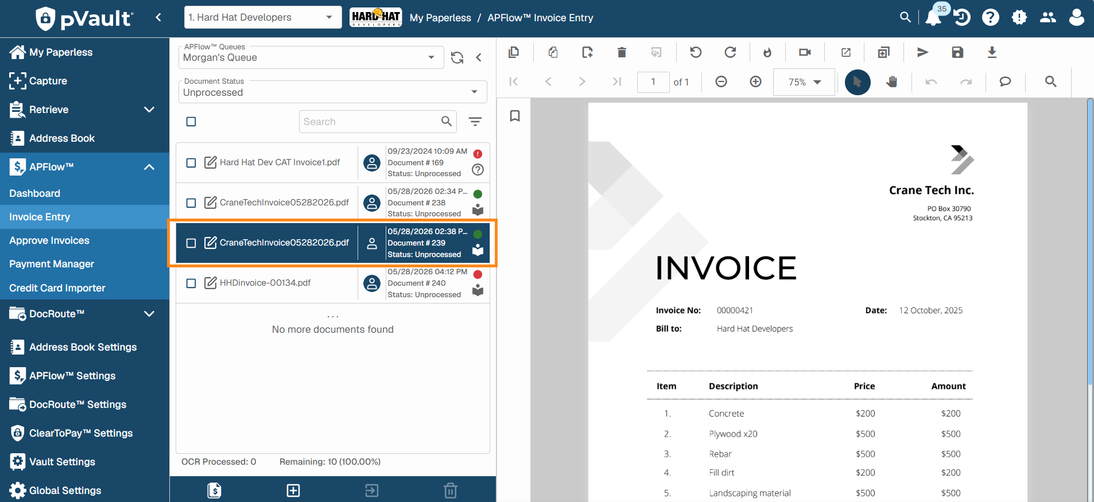This screenshot has width=1094, height=502.
Task: Click the delete trash icon in viewer toolbar
Action: [622, 52]
